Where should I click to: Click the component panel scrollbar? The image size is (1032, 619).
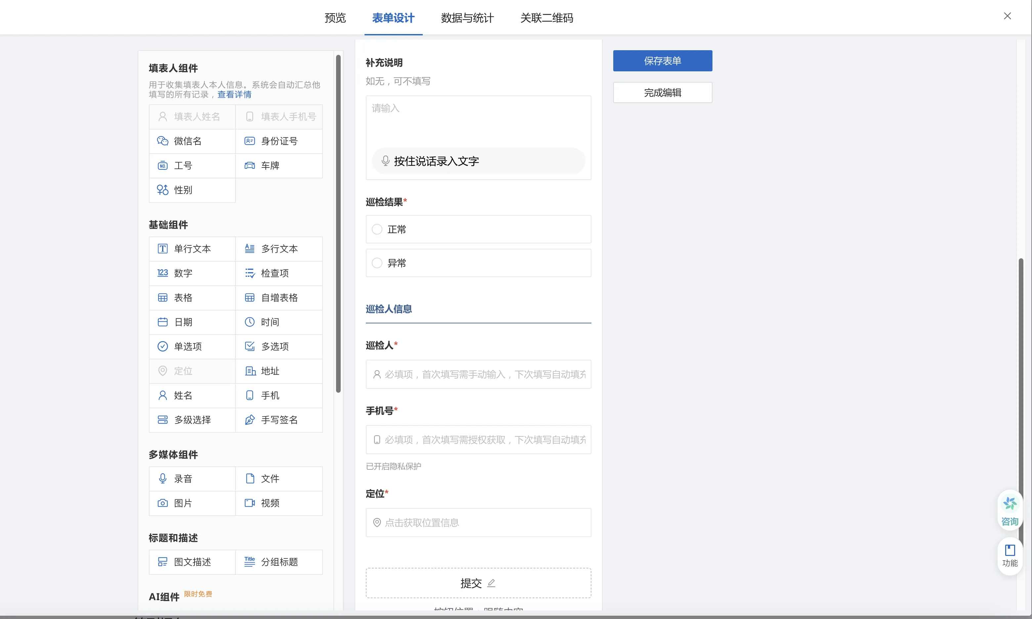338,224
